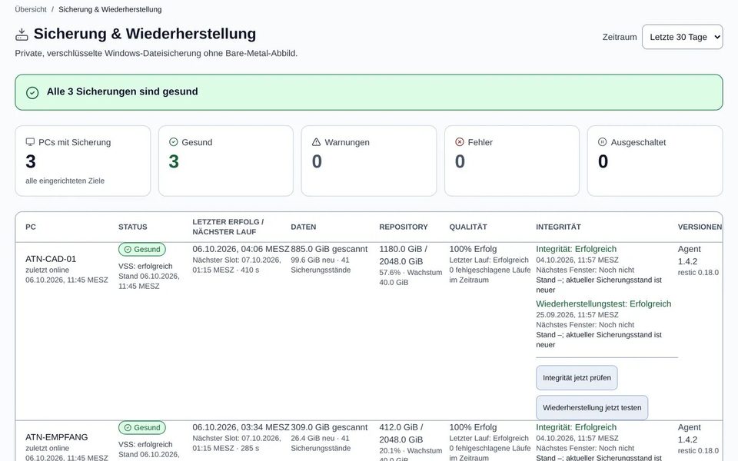738x461 pixels.
Task: Select the ATN-EMPFANG PC name
Action: point(56,437)
